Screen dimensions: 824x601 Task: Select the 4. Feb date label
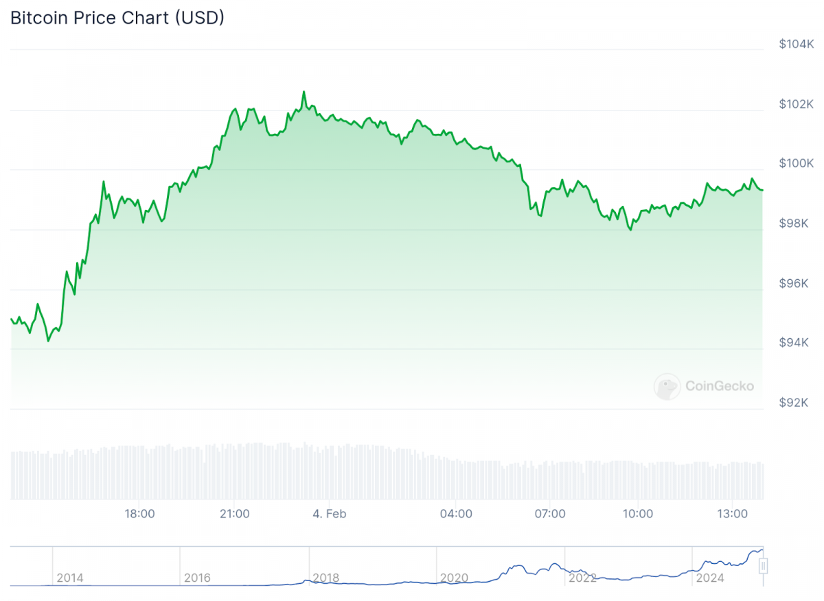[x=328, y=514]
